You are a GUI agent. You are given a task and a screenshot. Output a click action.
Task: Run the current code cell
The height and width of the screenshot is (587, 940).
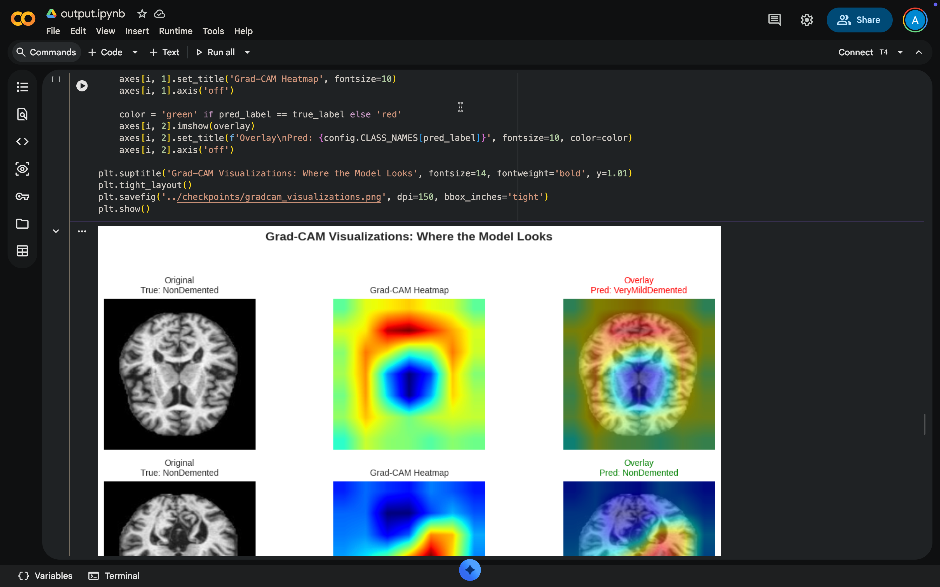(82, 86)
